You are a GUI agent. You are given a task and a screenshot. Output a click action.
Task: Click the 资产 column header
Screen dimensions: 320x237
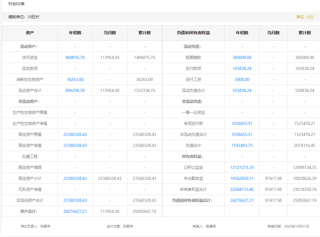30,33
